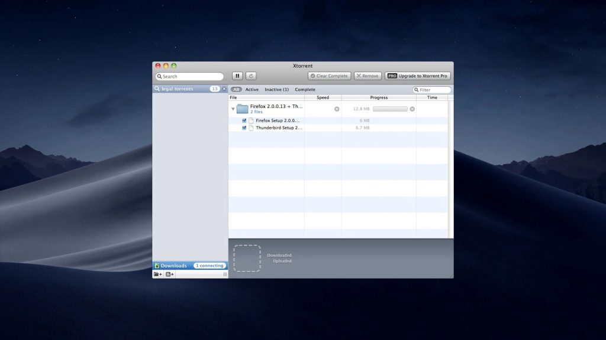Pause the Firefox torrent with the round pause icon
Viewport: 606px width, 340px height.
pyautogui.click(x=337, y=109)
